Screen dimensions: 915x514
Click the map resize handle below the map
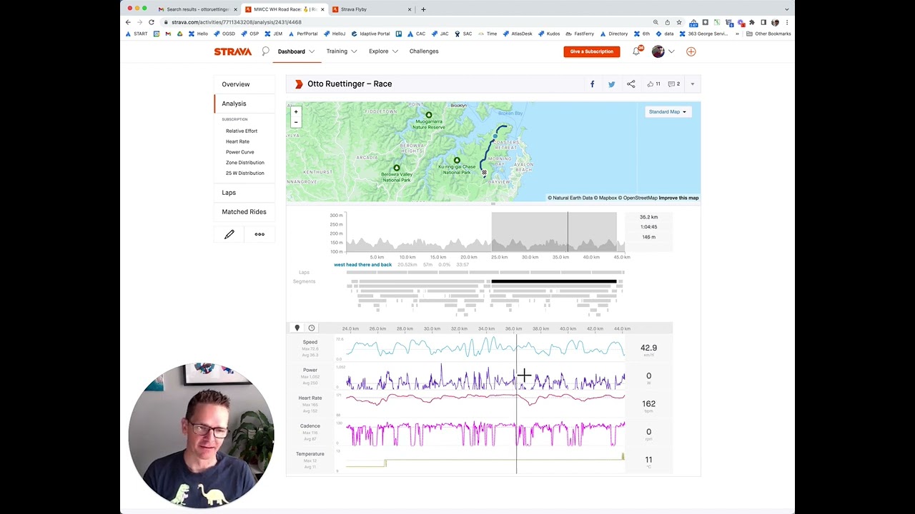click(x=493, y=203)
